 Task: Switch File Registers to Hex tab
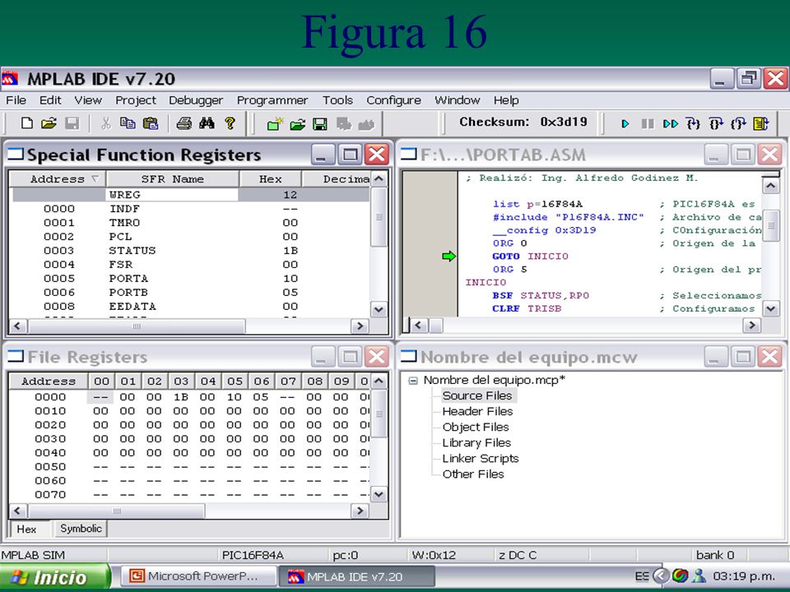[26, 529]
